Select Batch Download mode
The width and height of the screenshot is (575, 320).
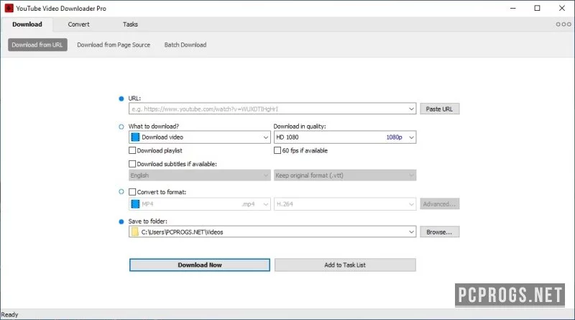[x=185, y=45]
